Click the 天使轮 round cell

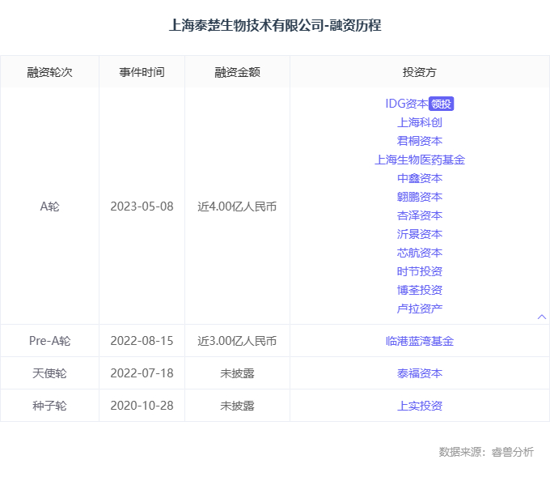[50, 373]
